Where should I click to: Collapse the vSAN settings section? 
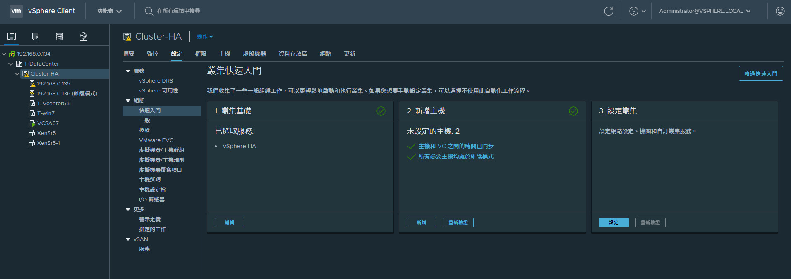[x=128, y=239]
